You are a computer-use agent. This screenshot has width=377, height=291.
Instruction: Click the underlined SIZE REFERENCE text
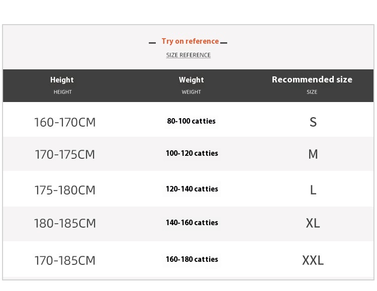[189, 55]
